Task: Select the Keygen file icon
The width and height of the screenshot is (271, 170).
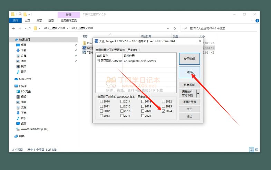Action: 84,48
